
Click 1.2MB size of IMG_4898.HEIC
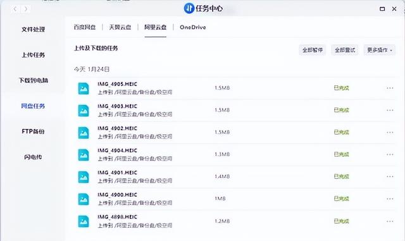pyautogui.click(x=222, y=221)
